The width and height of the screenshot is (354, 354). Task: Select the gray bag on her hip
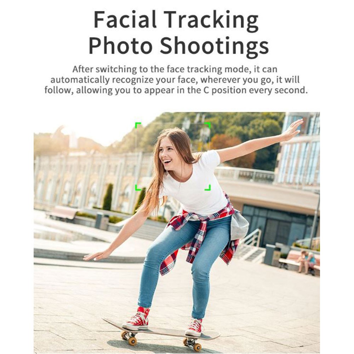239,225
